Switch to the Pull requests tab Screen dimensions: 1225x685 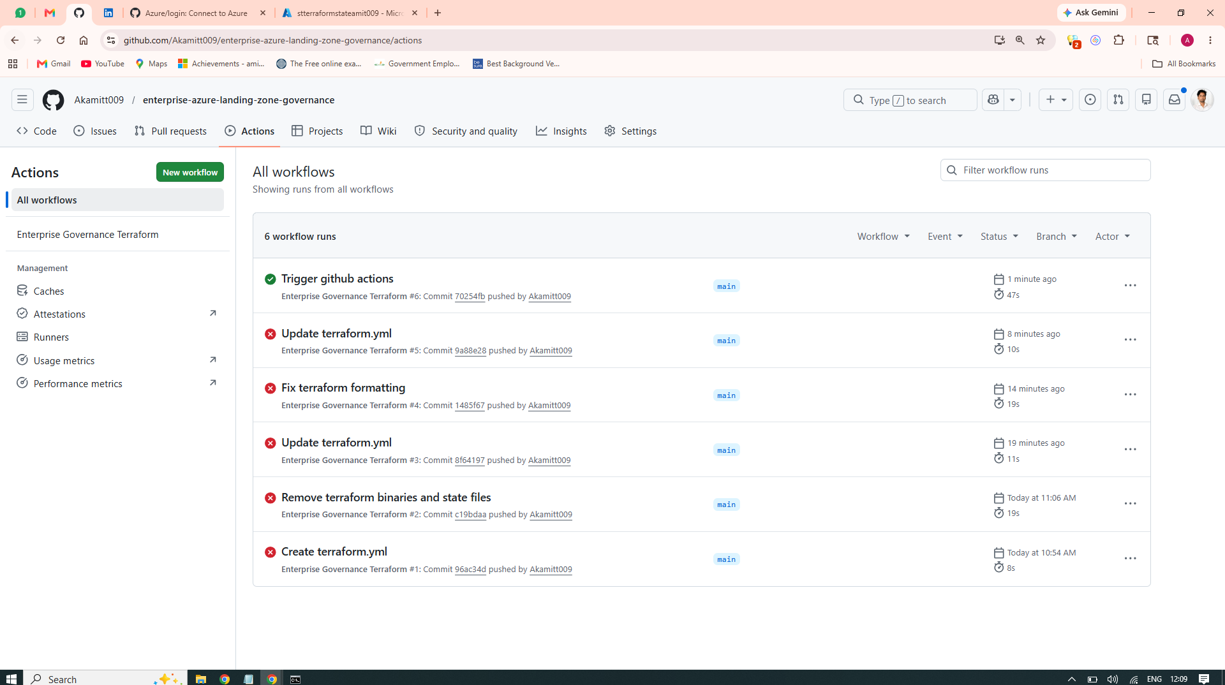[171, 131]
